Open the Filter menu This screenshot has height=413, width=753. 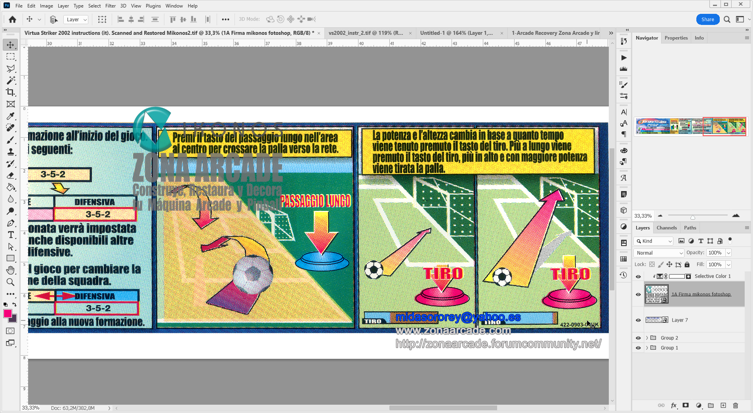coord(110,6)
